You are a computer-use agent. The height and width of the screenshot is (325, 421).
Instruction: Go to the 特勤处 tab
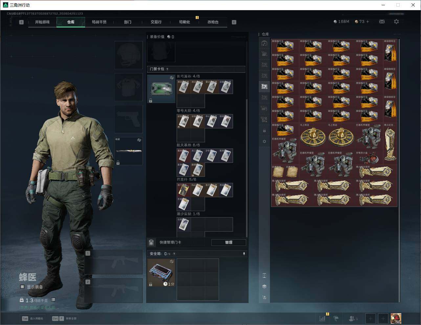(185, 22)
